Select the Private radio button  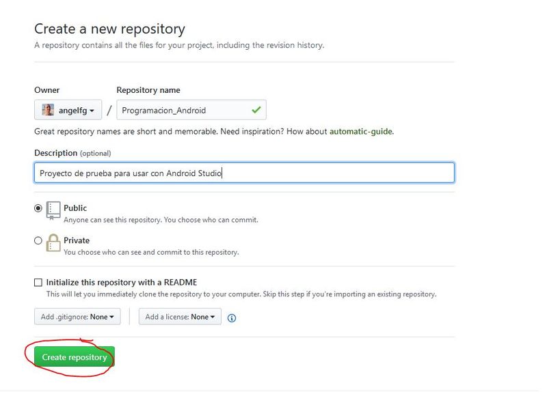click(x=38, y=240)
